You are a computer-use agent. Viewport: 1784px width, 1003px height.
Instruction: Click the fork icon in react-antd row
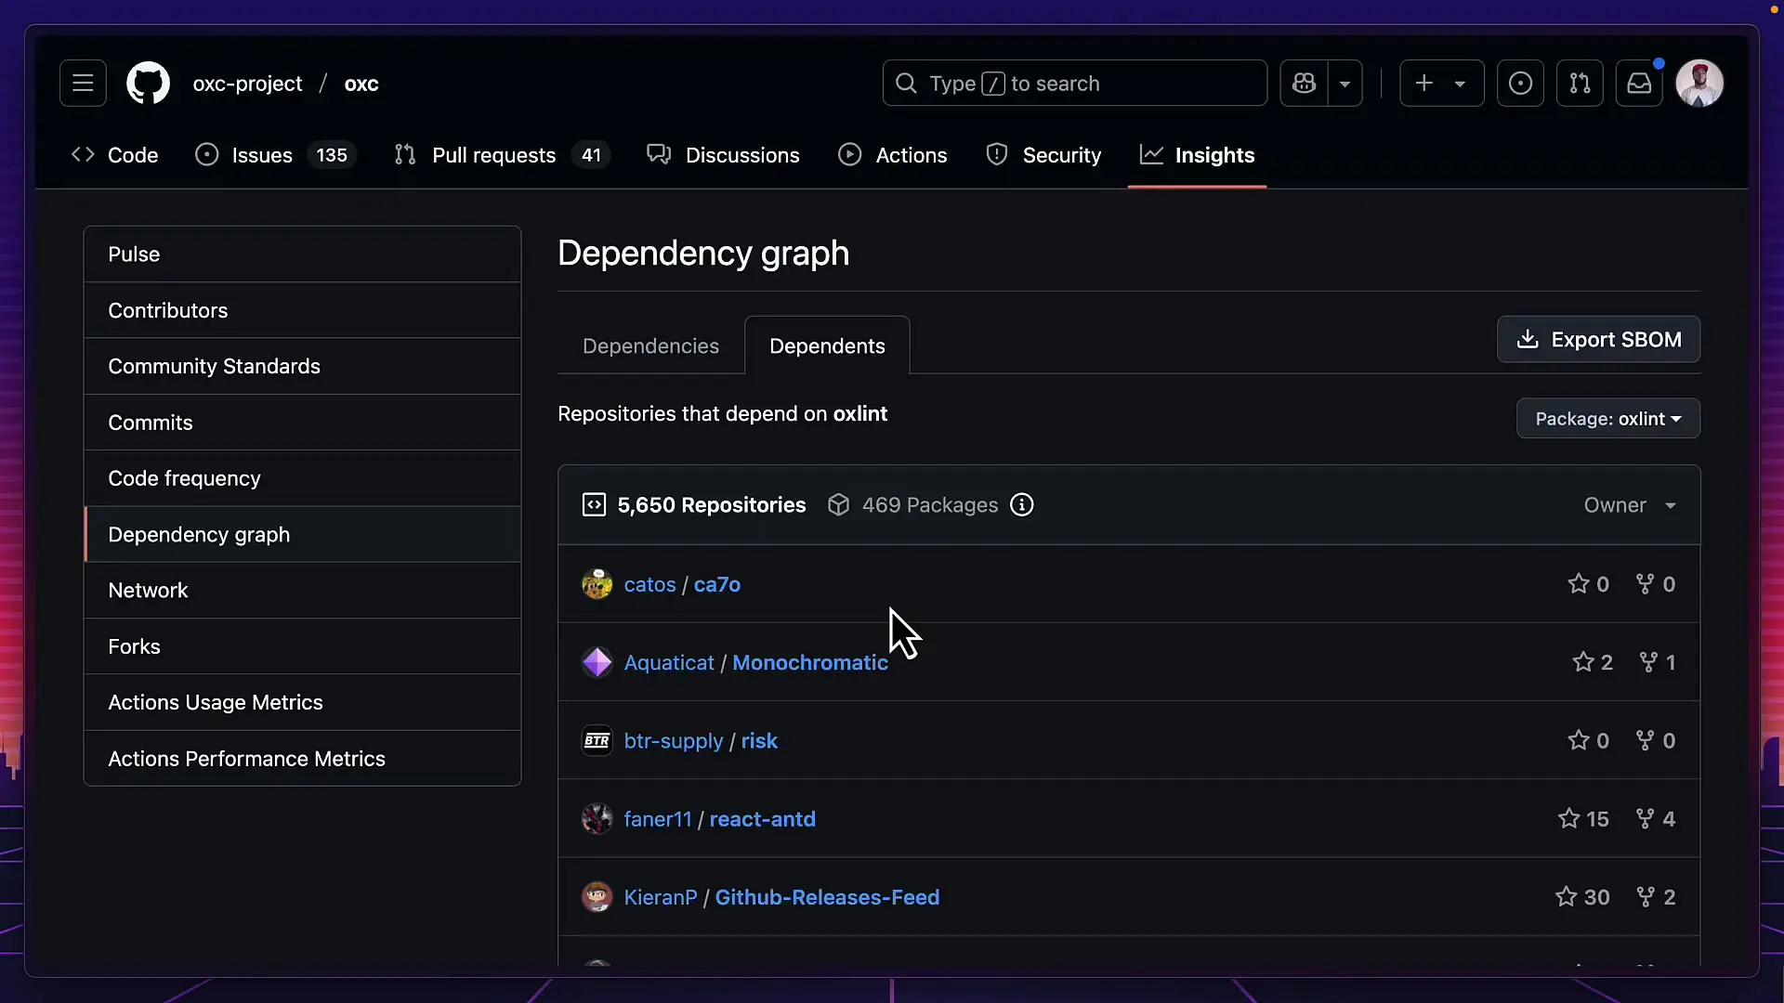[x=1645, y=818]
